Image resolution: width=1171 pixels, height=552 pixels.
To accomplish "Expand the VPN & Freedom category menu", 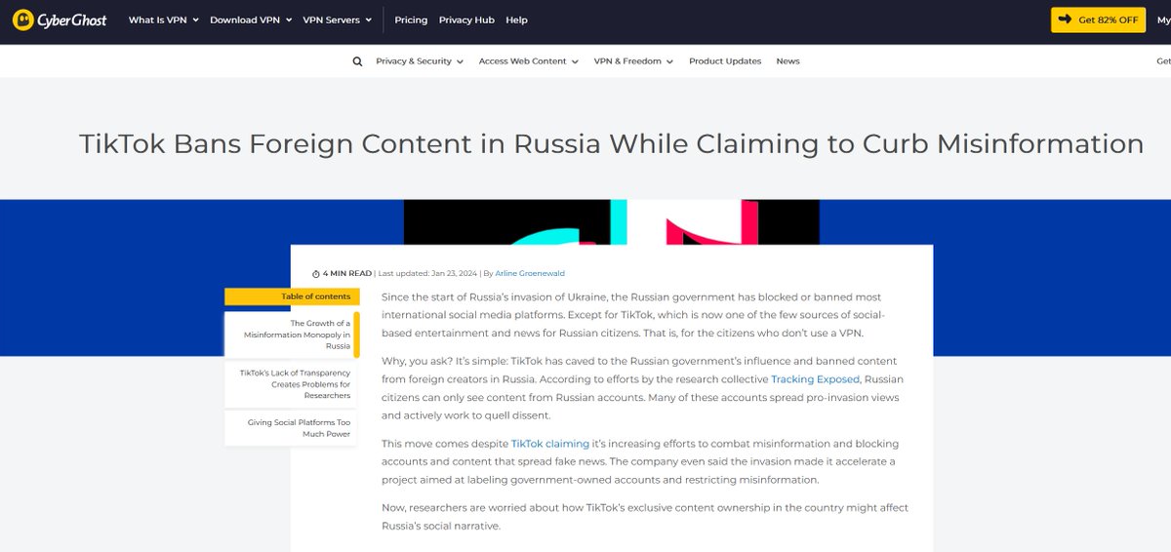I will coord(634,61).
